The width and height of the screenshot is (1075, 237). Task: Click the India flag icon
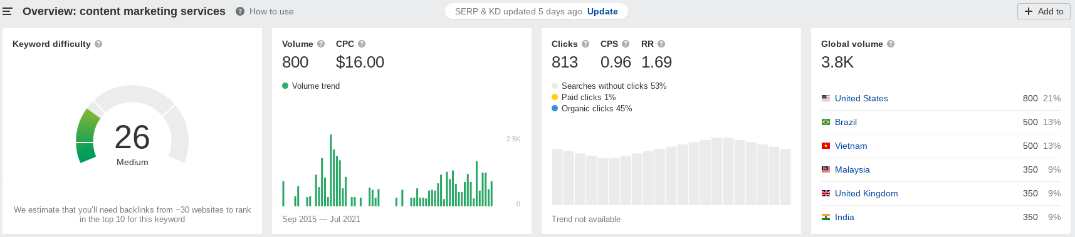pyautogui.click(x=826, y=217)
